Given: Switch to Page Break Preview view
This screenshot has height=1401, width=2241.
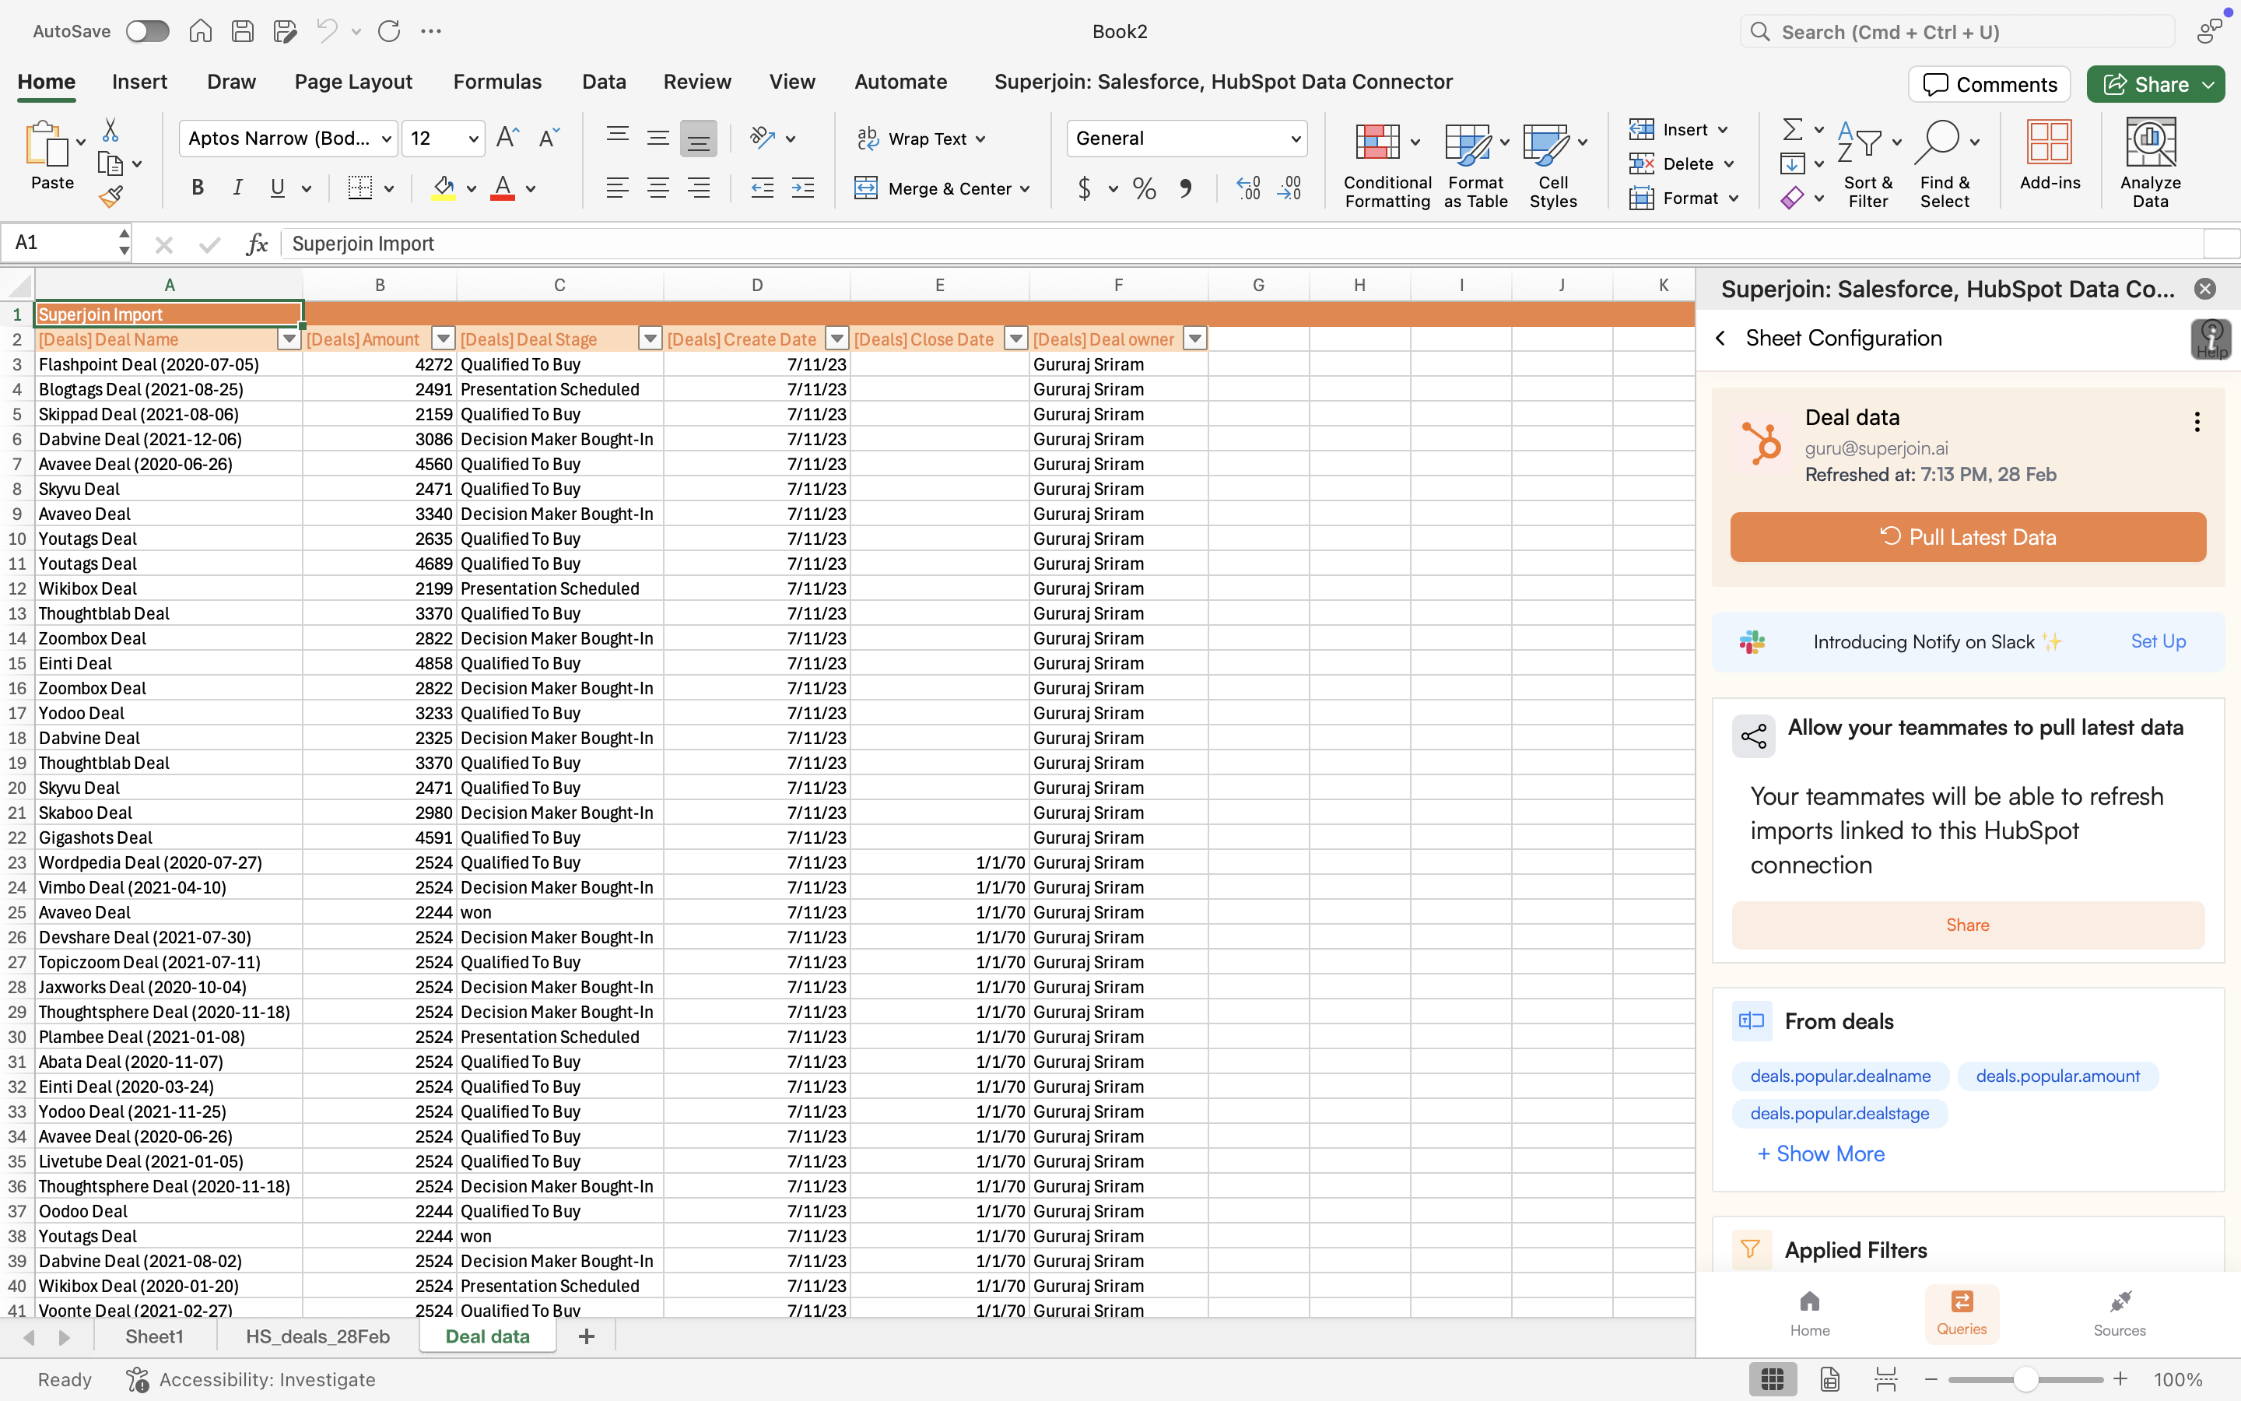Looking at the screenshot, I should (x=1885, y=1378).
